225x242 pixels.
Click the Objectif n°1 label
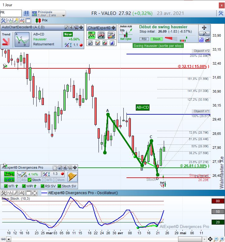click(x=201, y=111)
